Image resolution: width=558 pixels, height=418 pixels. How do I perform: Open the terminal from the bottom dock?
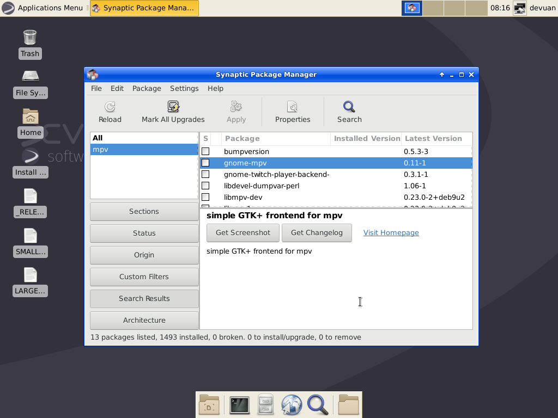[x=239, y=404]
